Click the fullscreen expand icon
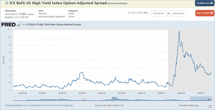215x110 pixels. coord(210,106)
